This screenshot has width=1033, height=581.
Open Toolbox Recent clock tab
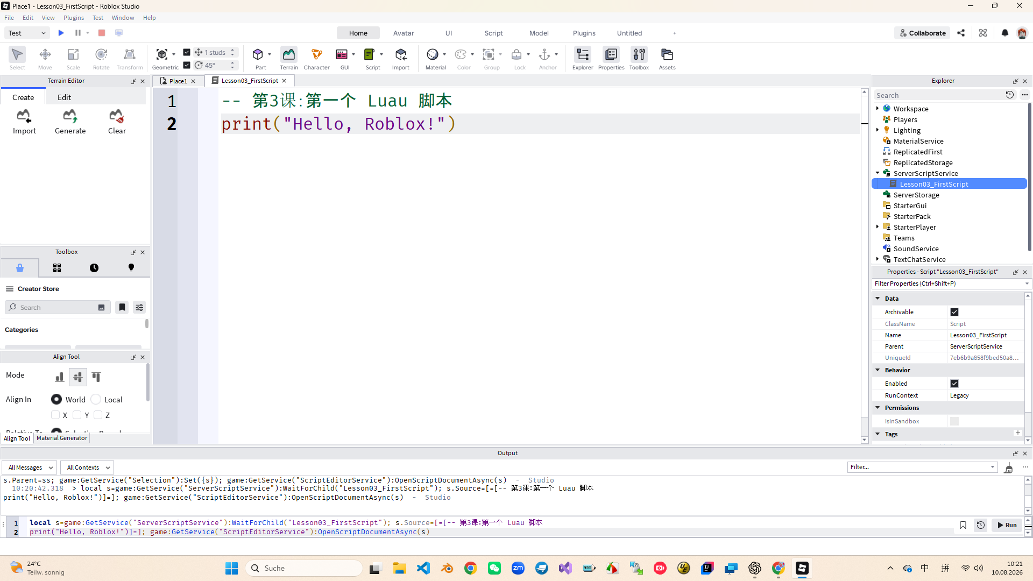tap(94, 268)
